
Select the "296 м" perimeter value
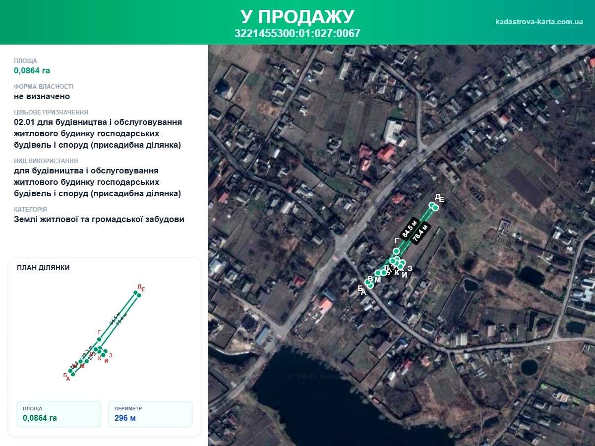point(125,418)
